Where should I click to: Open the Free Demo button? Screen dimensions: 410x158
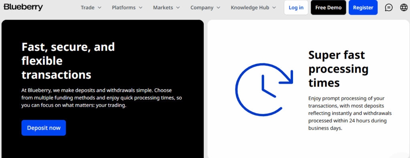pos(328,8)
